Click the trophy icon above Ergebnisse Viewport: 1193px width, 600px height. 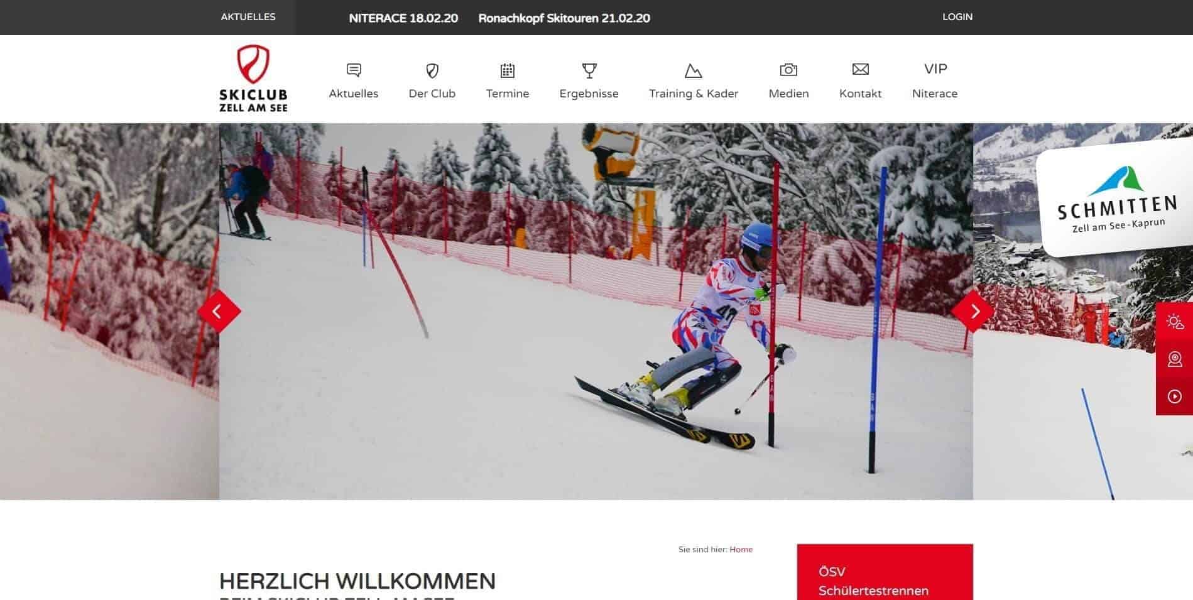pyautogui.click(x=589, y=70)
